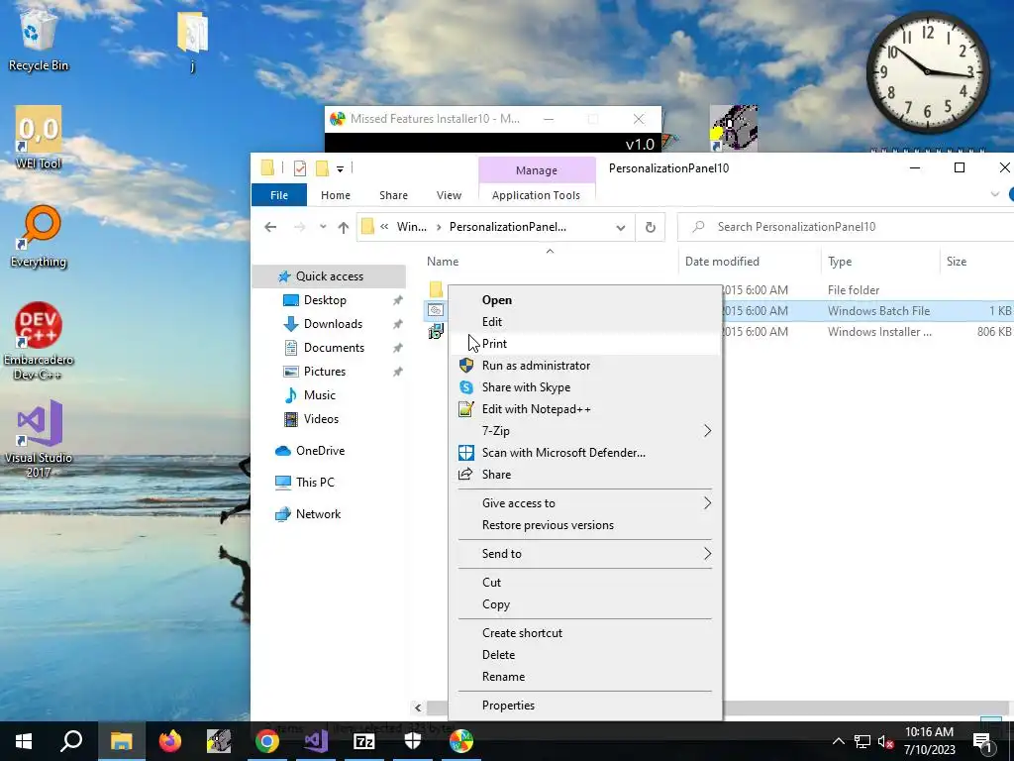The height and width of the screenshot is (761, 1014).
Task: Open Customize Quick Access Toolbar dropdown
Action: (x=341, y=168)
